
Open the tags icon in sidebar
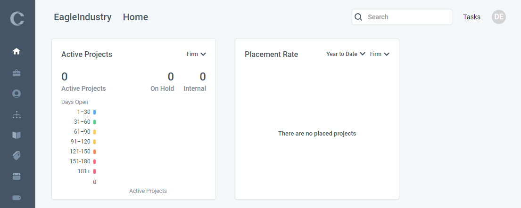click(x=17, y=155)
